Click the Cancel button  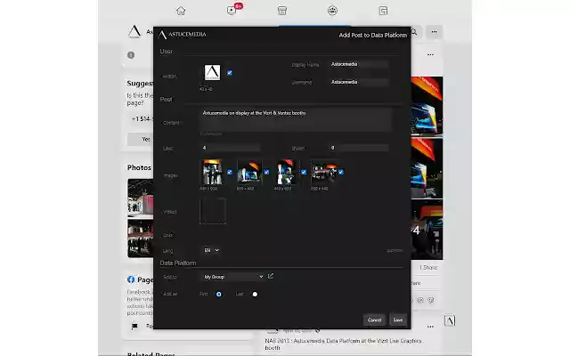tap(374, 320)
